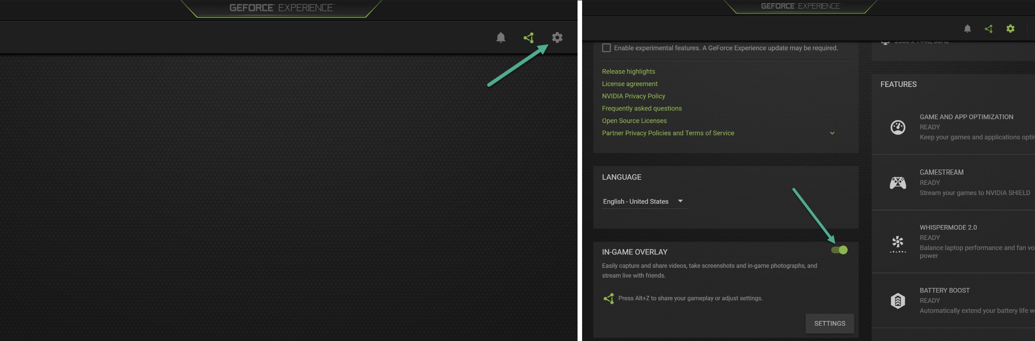Open share overlay icon in left window
The image size is (1035, 341).
tap(529, 38)
